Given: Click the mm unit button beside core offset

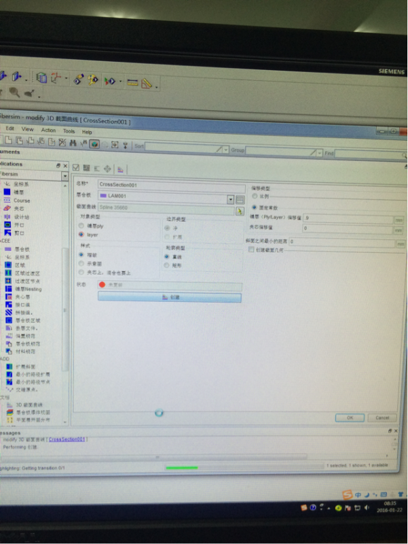Looking at the screenshot, I should tap(398, 231).
